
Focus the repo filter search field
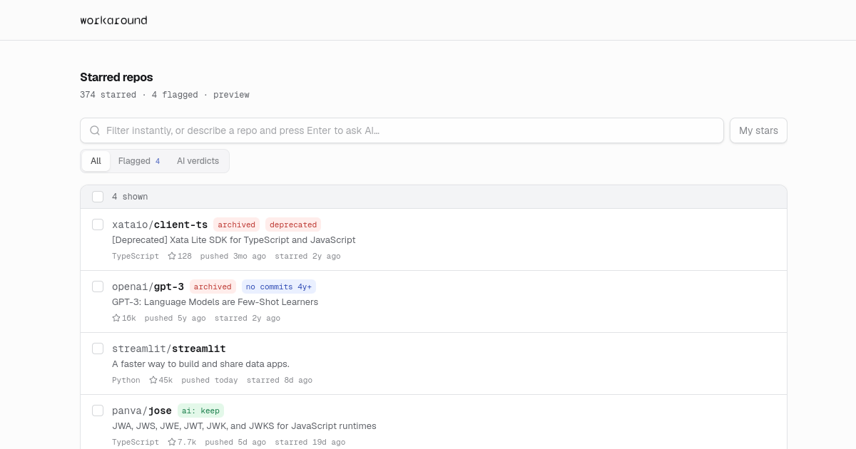(x=402, y=130)
